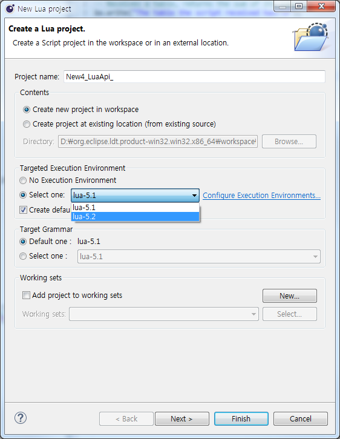Image resolution: width=340 pixels, height=439 pixels.
Task: Maximize the New Lua project window
Action: coord(299,6)
